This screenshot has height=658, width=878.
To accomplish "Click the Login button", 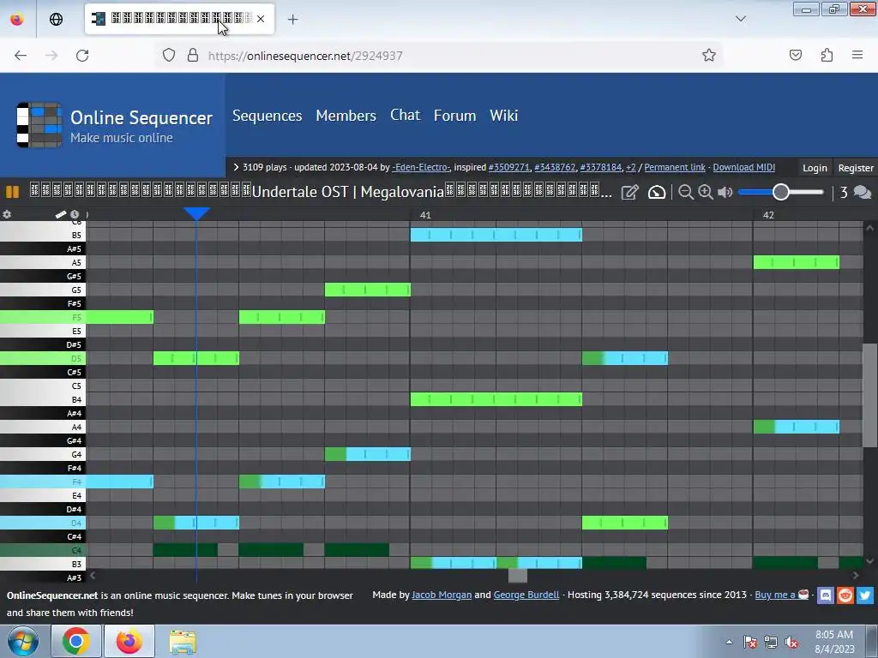I will click(815, 168).
